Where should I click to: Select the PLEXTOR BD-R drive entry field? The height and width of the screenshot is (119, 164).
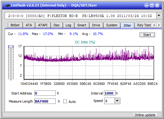coord(81,16)
